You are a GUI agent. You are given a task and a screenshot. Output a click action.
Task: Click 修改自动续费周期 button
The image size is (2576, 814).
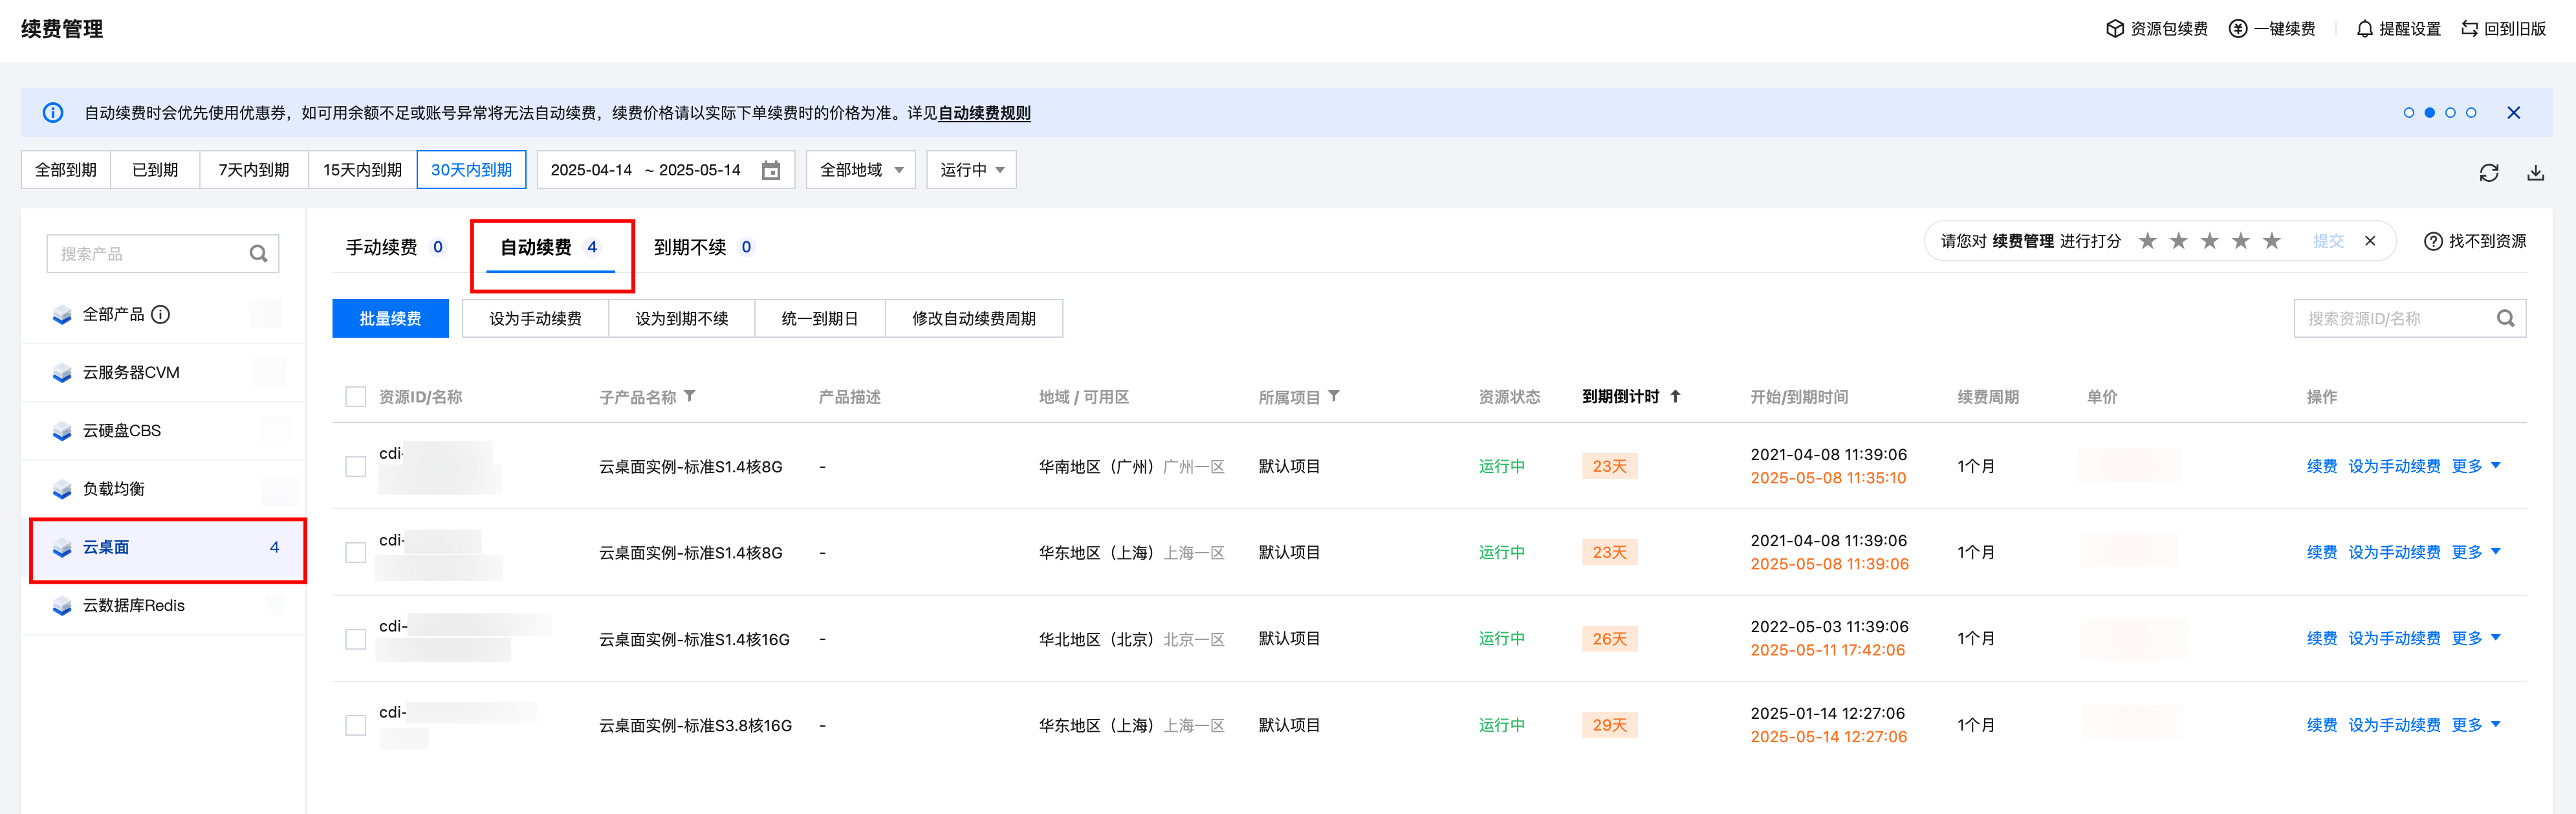[974, 319]
